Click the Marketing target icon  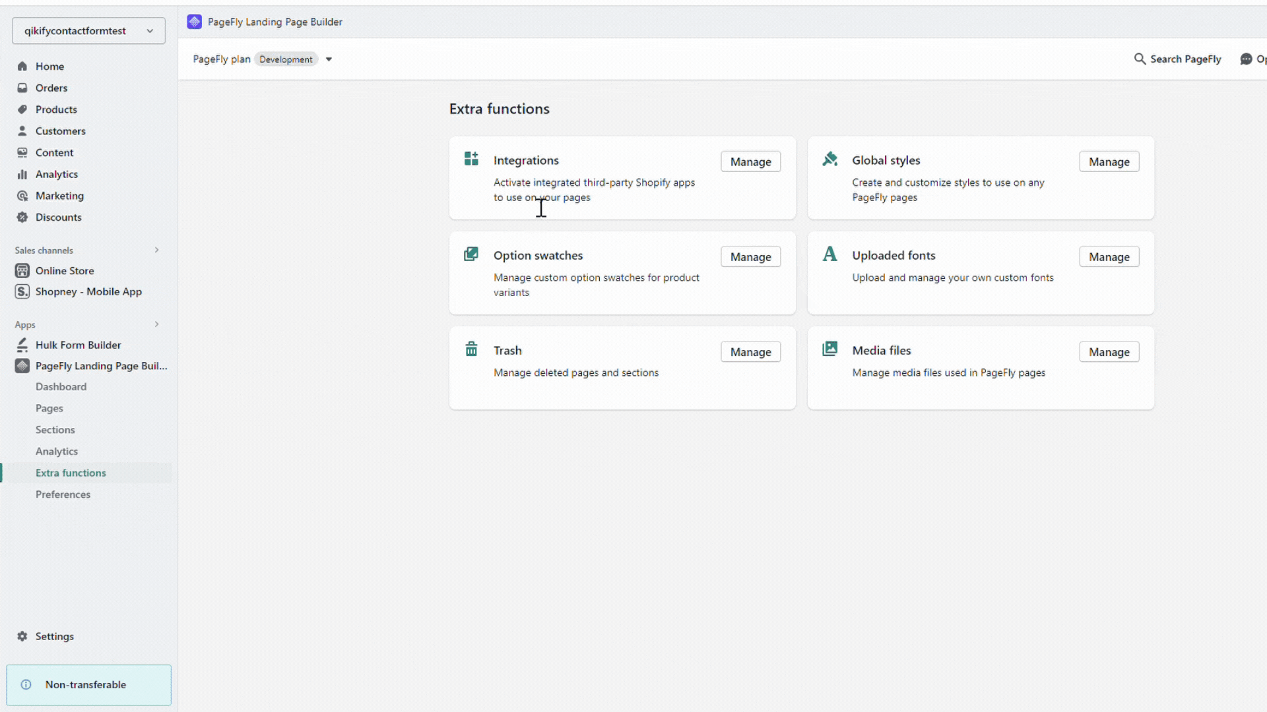coord(22,196)
